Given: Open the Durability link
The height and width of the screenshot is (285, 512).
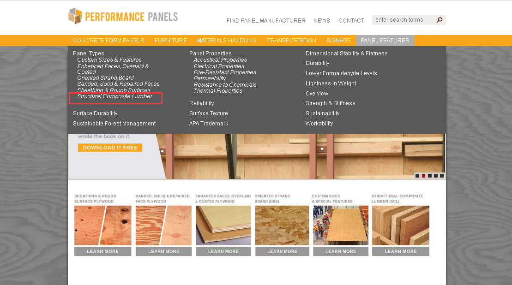Looking at the screenshot, I should [317, 63].
